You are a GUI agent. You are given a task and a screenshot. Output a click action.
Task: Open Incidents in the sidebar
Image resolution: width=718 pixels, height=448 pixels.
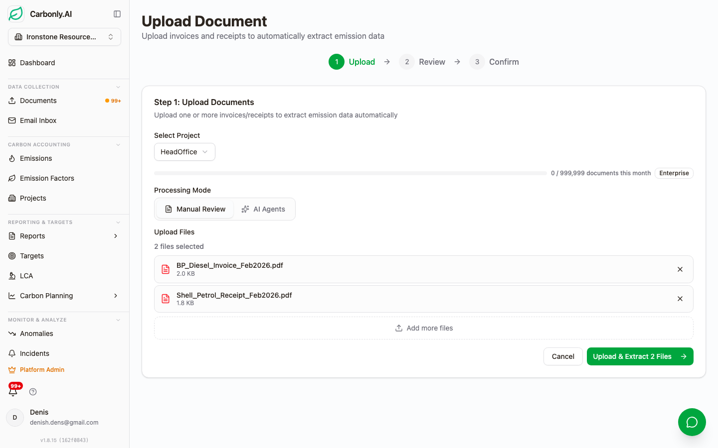pyautogui.click(x=64, y=353)
